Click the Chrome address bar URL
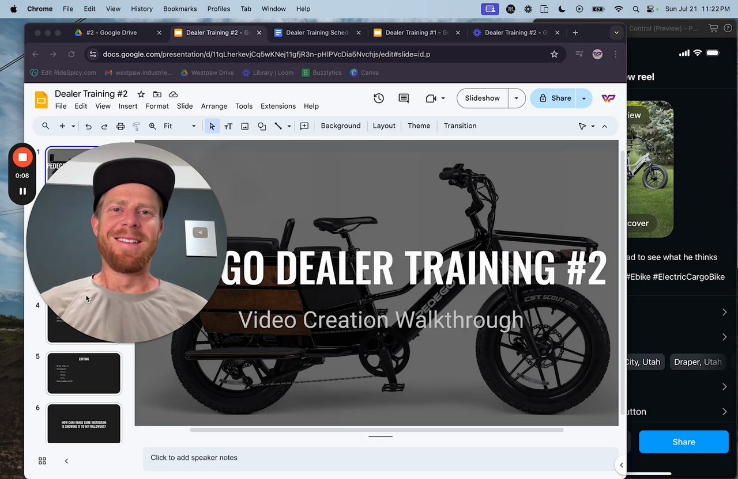This screenshot has width=738, height=479. point(266,54)
